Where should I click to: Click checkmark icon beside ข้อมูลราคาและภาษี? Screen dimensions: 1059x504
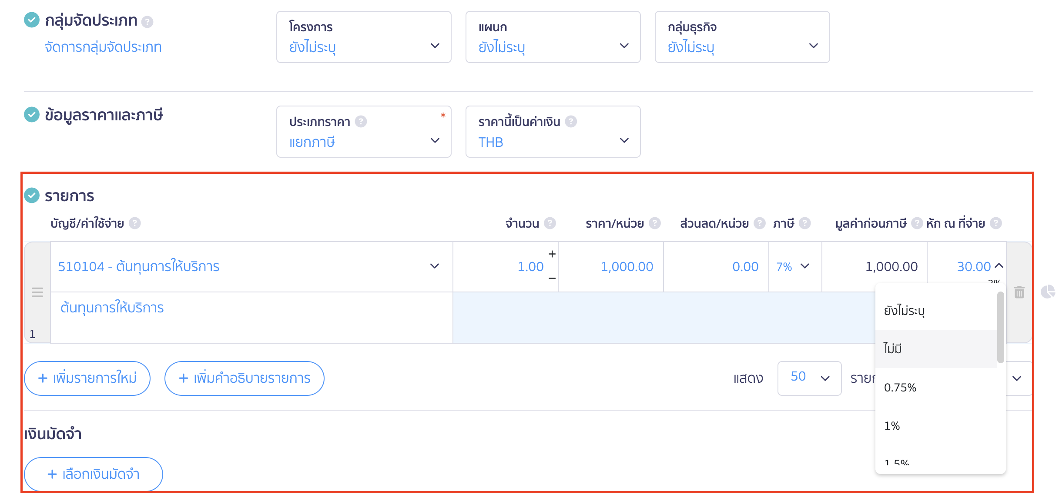coord(32,115)
